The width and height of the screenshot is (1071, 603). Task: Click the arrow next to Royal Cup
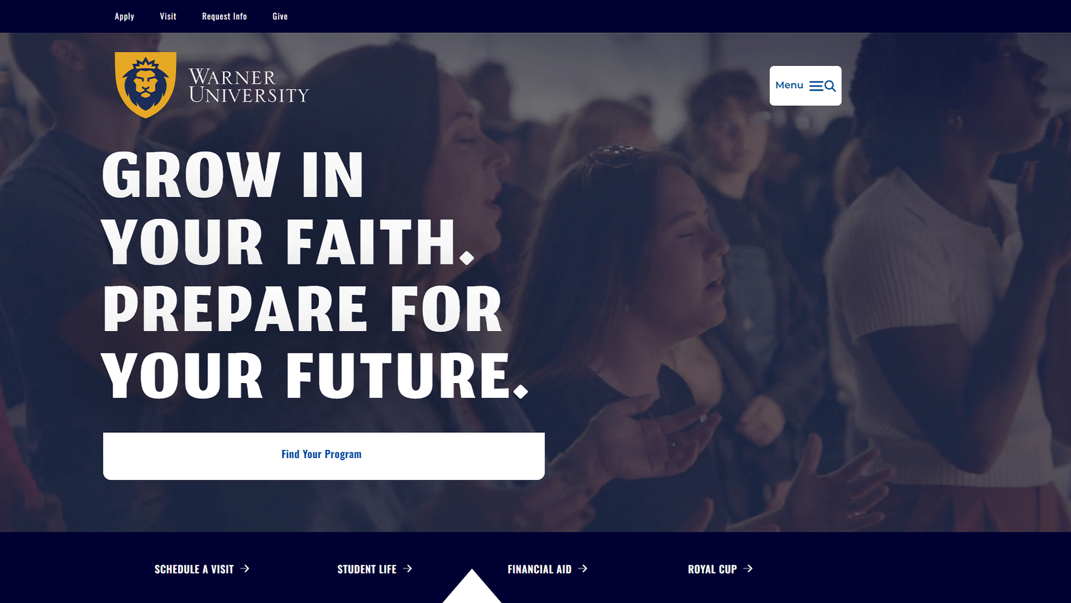tap(748, 568)
